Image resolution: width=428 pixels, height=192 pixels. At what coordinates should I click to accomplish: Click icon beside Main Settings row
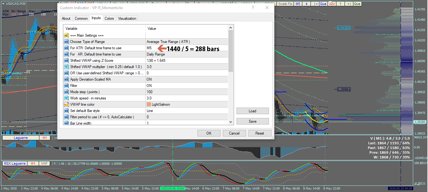click(x=66, y=35)
